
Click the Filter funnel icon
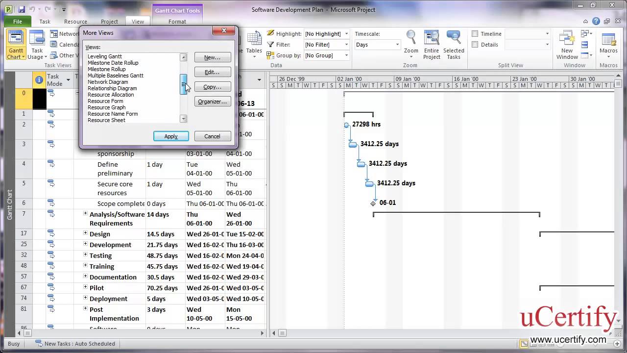[x=270, y=44]
